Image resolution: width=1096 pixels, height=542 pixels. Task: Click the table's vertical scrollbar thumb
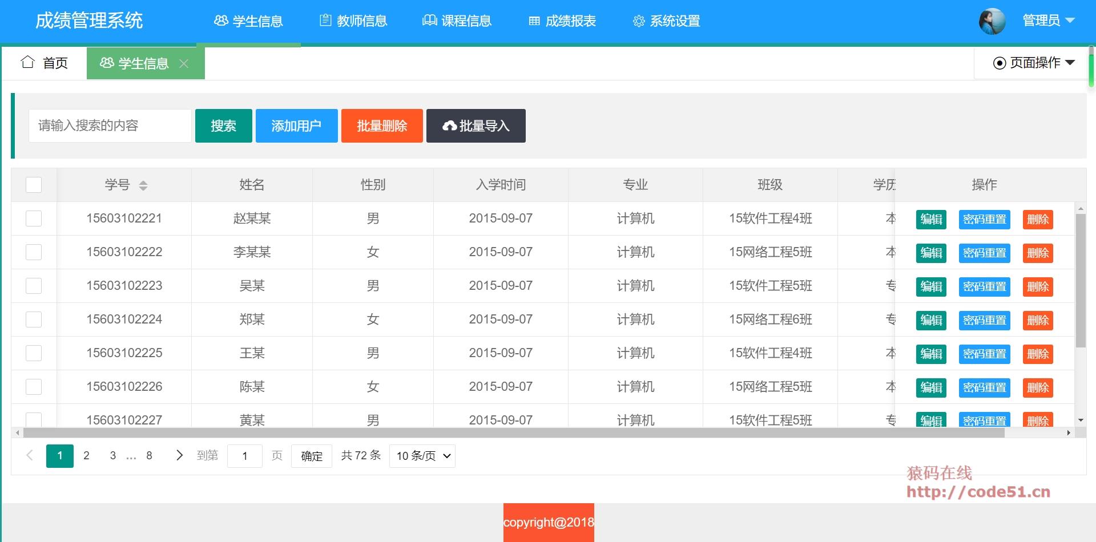click(x=1081, y=281)
